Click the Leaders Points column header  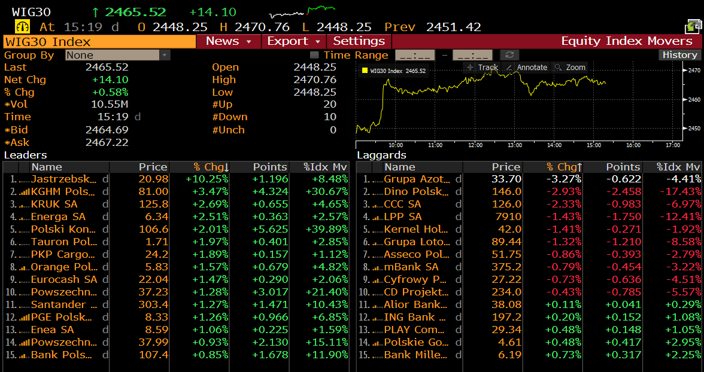click(x=259, y=167)
